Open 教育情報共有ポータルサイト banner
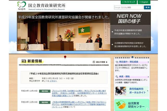Image resolution: width=167 pixels, height=111 pixels. [132, 91]
